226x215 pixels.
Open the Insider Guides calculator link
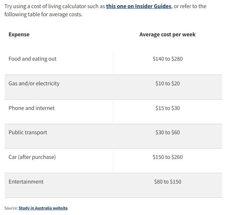(x=139, y=6)
